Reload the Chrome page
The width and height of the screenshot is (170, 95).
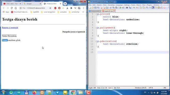[12, 8]
